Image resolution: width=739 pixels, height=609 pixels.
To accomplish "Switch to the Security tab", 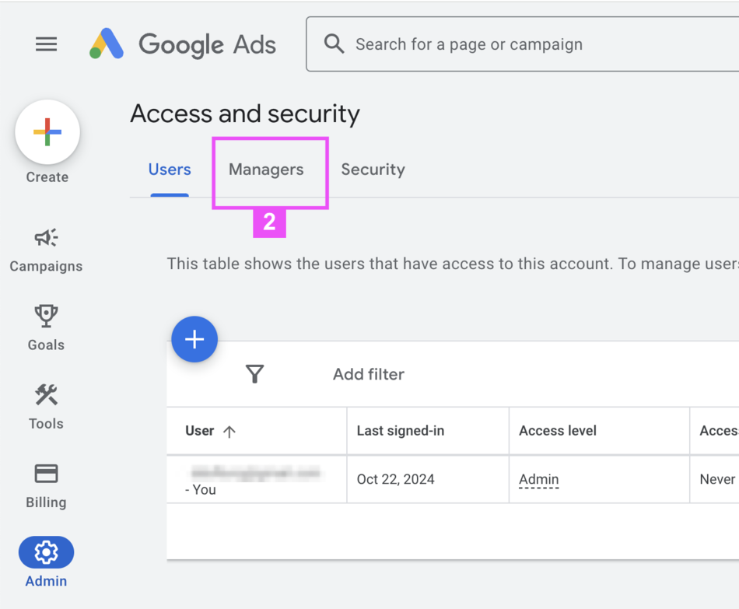I will coord(373,170).
